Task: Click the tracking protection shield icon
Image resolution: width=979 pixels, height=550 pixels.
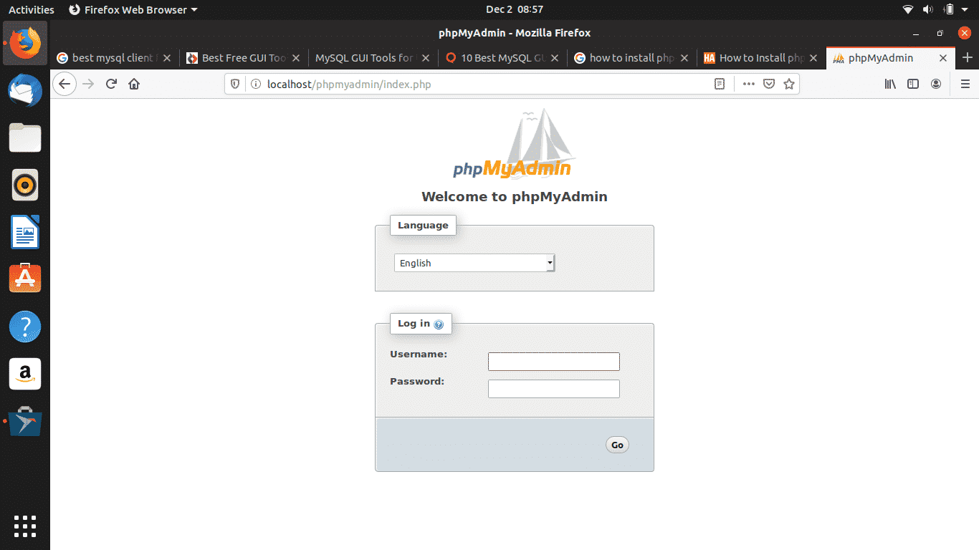Action: 234,84
